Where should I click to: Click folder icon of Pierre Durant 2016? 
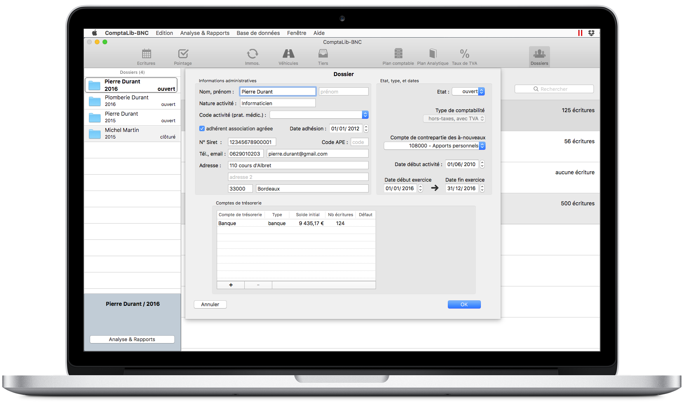click(94, 85)
